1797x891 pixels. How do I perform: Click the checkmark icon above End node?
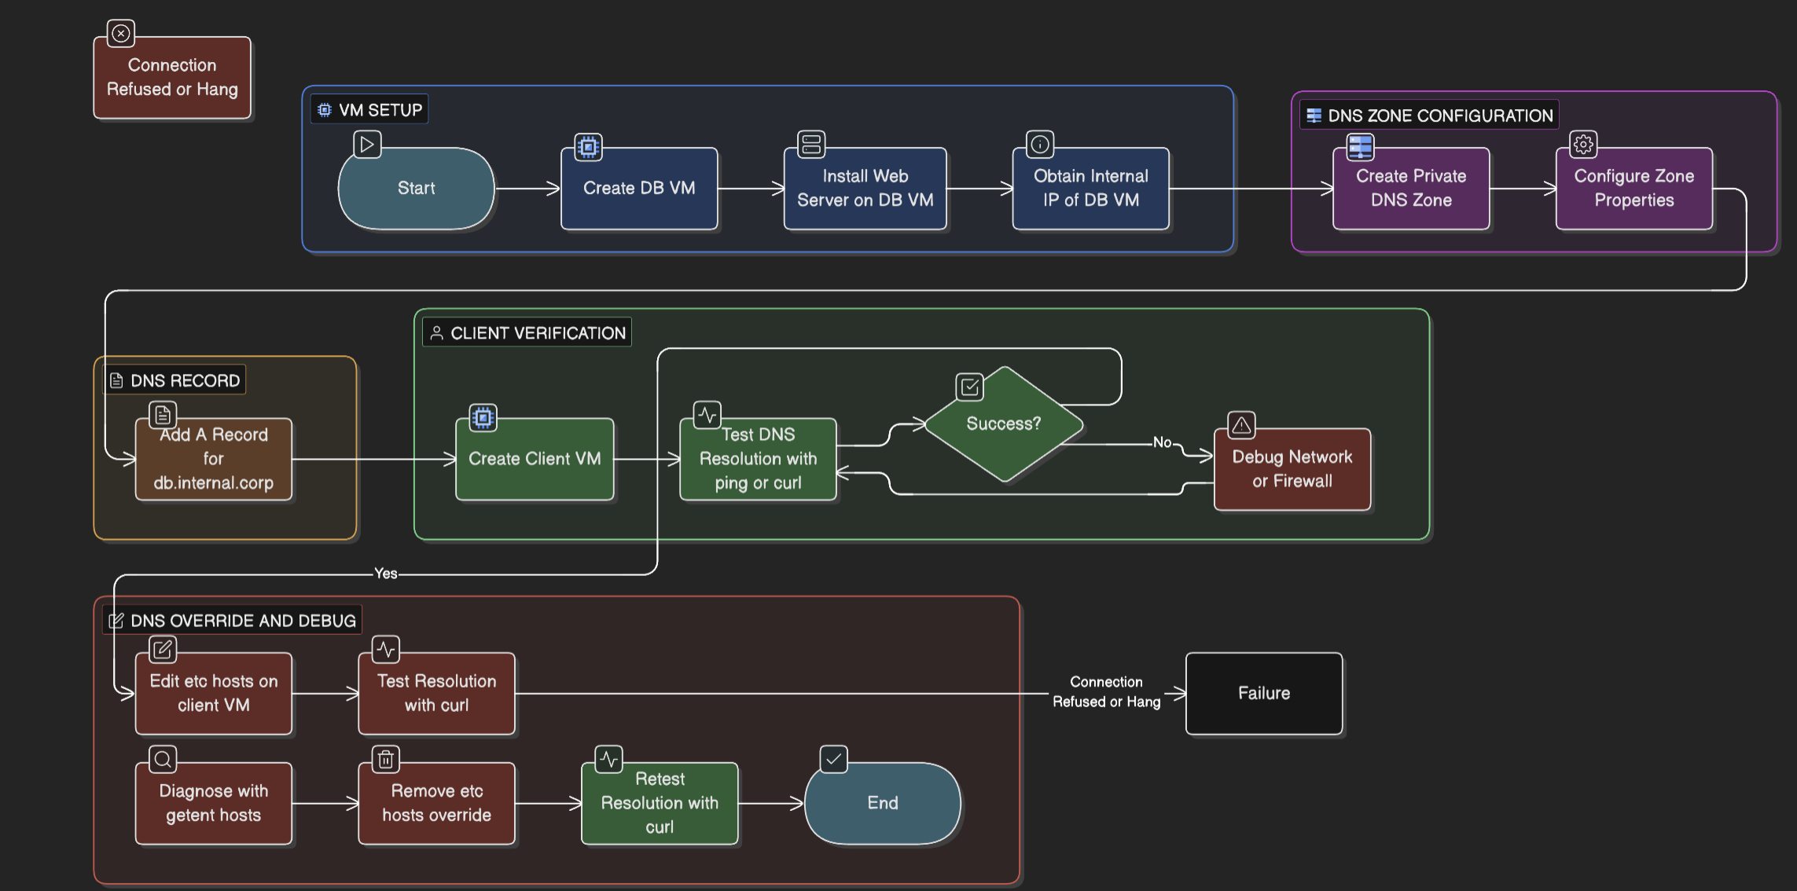pos(833,759)
